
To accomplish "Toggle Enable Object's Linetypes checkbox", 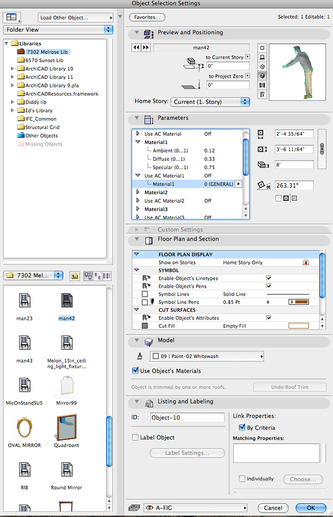I will pyautogui.click(x=269, y=278).
